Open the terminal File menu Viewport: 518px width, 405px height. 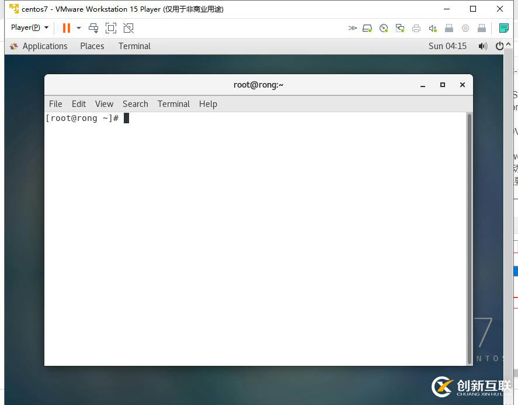[55, 104]
